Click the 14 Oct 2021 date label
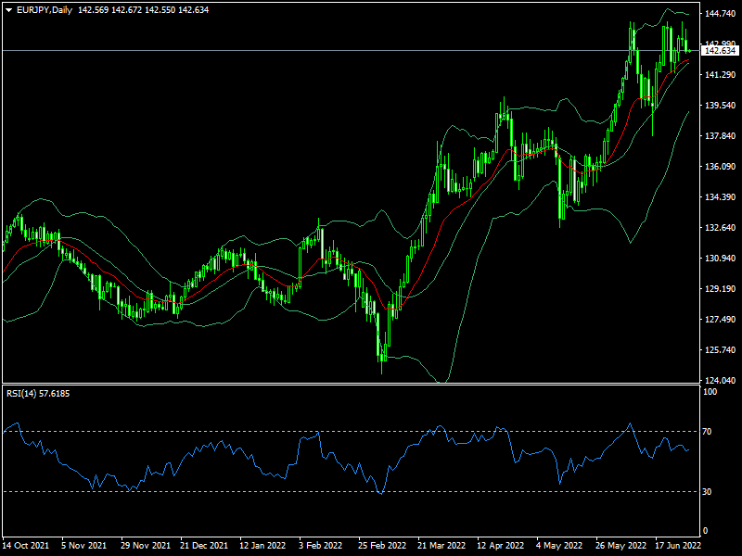Viewport: 742px width, 556px height. point(26,546)
